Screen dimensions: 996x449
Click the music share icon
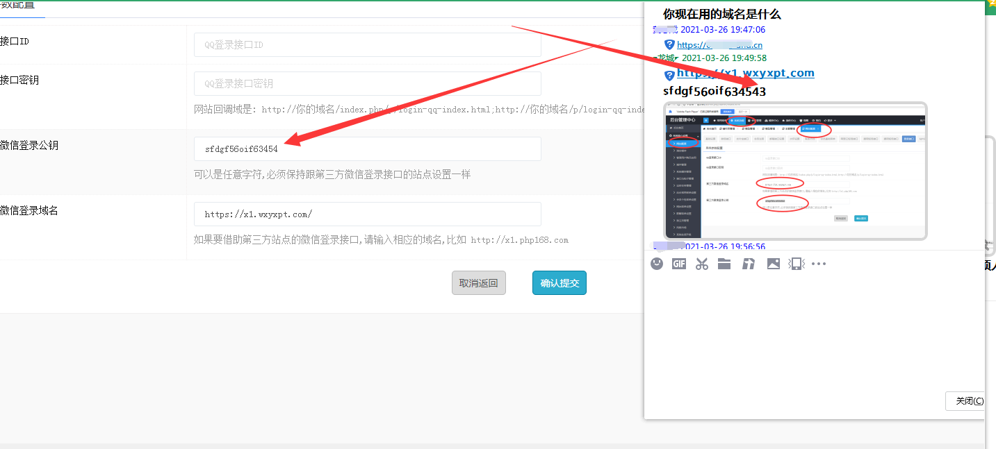pos(749,264)
